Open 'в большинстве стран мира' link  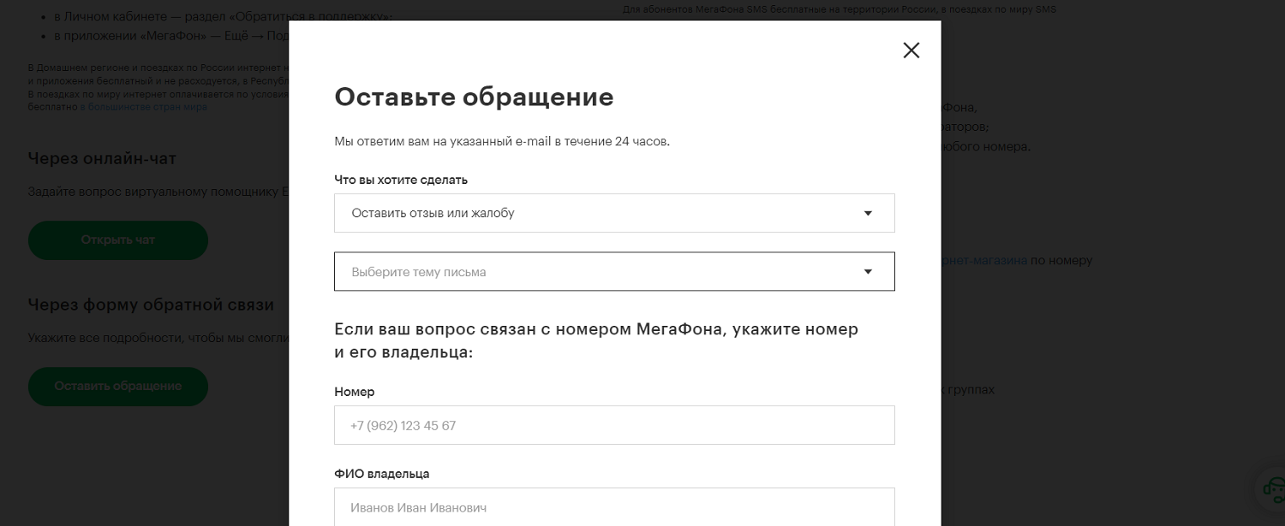click(x=144, y=107)
